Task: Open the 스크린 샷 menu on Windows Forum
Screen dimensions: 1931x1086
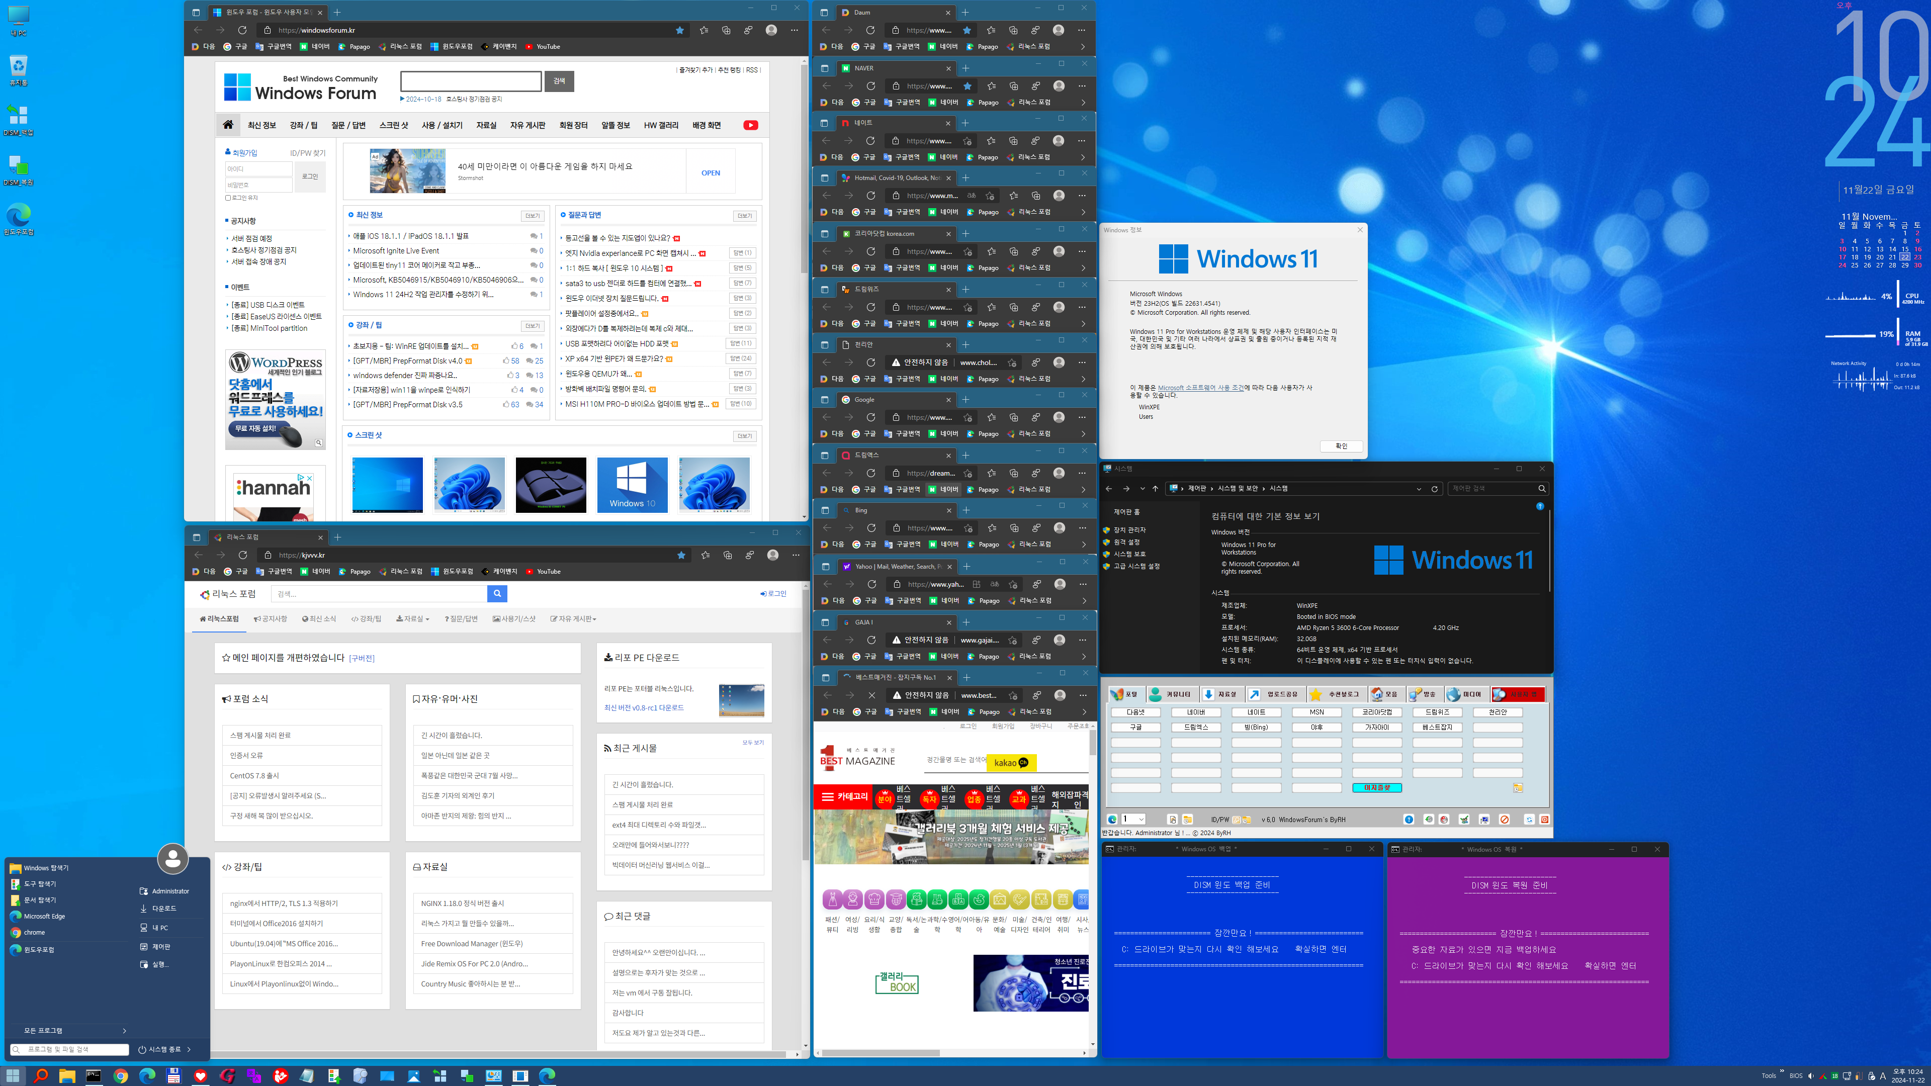Action: [394, 125]
